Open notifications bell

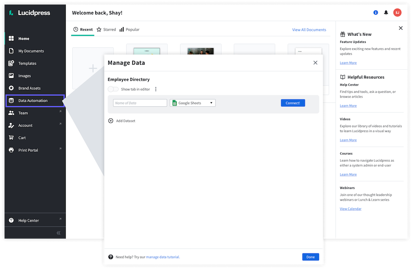point(386,12)
